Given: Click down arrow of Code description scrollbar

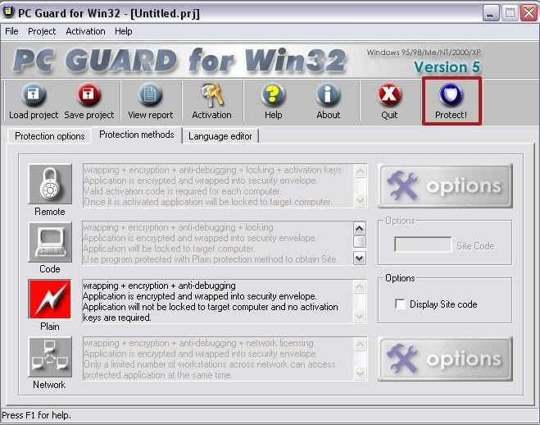Looking at the screenshot, I should tap(360, 258).
